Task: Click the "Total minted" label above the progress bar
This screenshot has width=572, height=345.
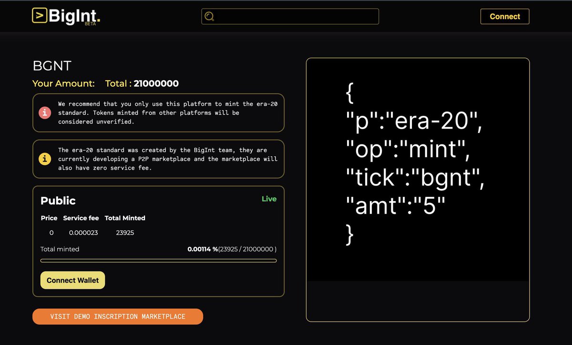Action: click(60, 249)
